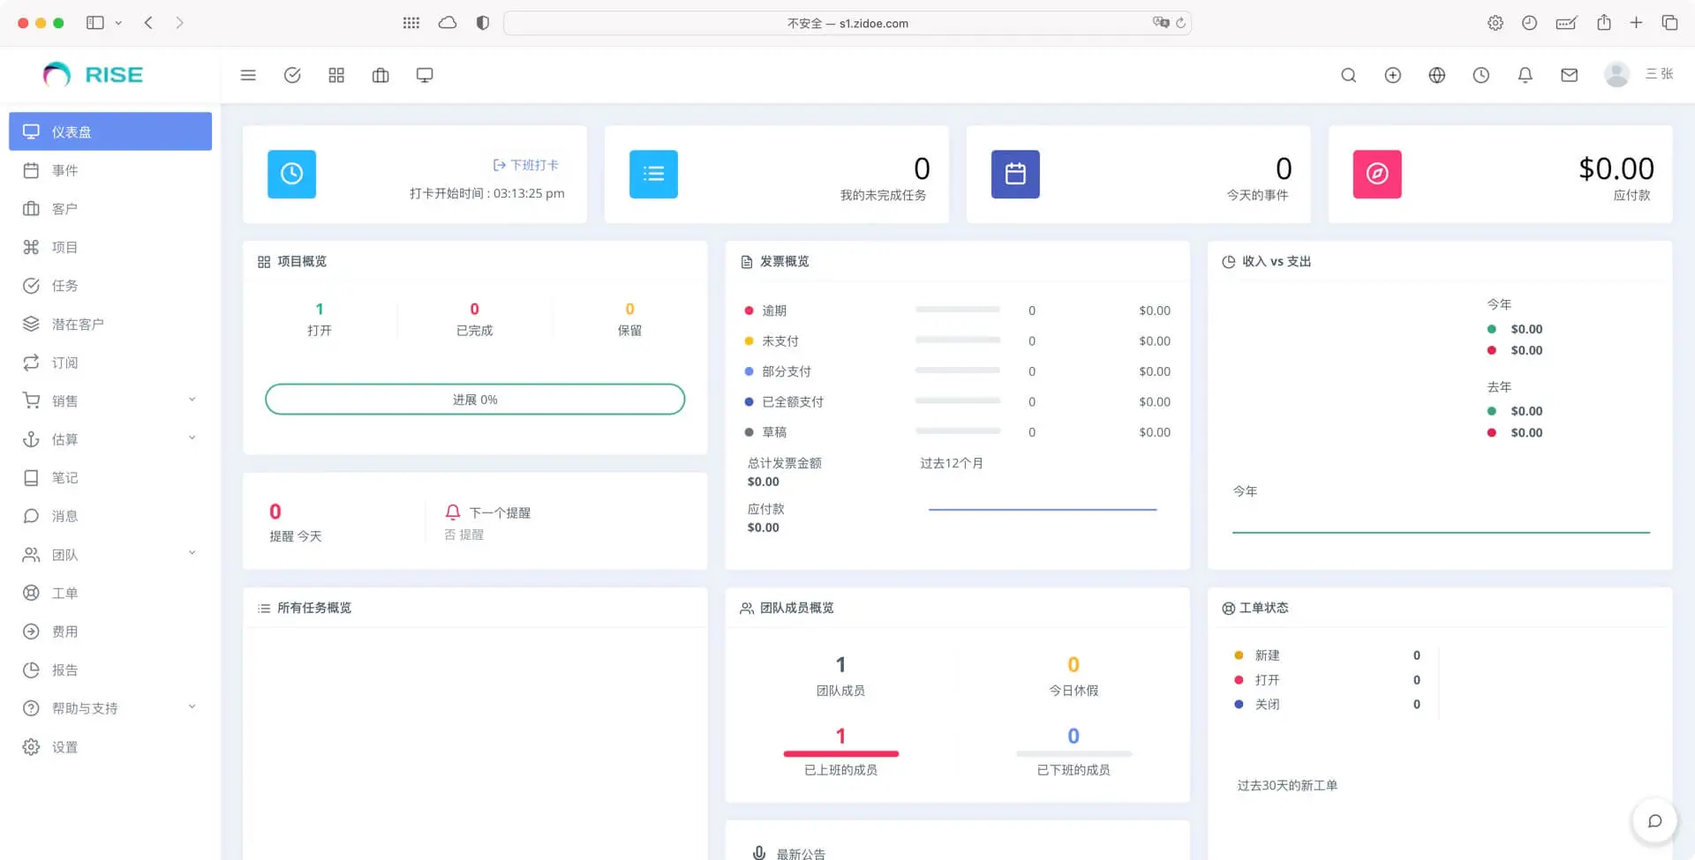Click the 进展 0% progress bar
The width and height of the screenshot is (1695, 860).
click(x=475, y=400)
